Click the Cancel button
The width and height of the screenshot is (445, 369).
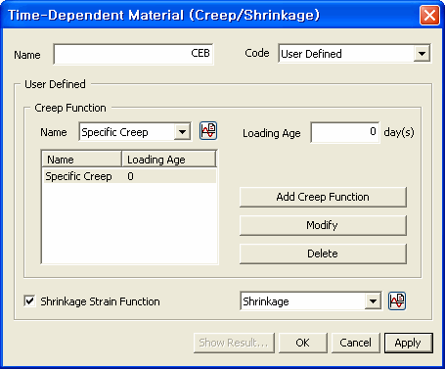(x=355, y=343)
